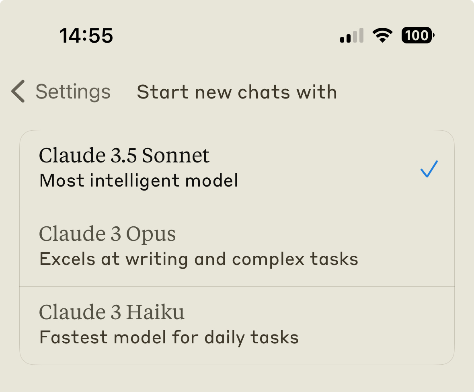Pick the Claude 3 Haiku title
This screenshot has width=474, height=392.
(111, 312)
